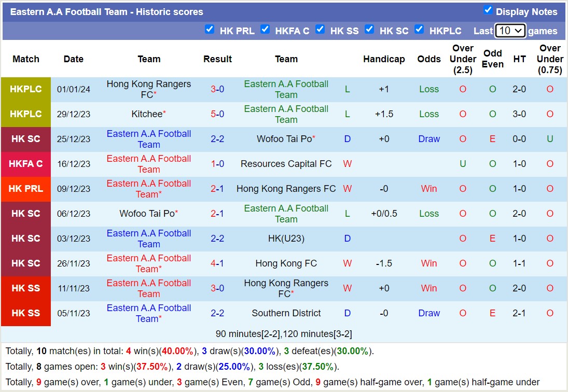Toggle off the HK SS checkbox
Image resolution: width=568 pixels, height=392 pixels.
pyautogui.click(x=320, y=30)
